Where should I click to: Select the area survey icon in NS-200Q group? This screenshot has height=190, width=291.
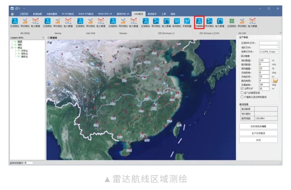tap(15, 23)
